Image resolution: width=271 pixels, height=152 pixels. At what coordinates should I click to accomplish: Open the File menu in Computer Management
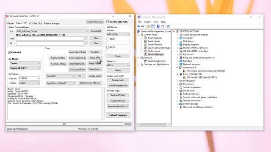139,22
